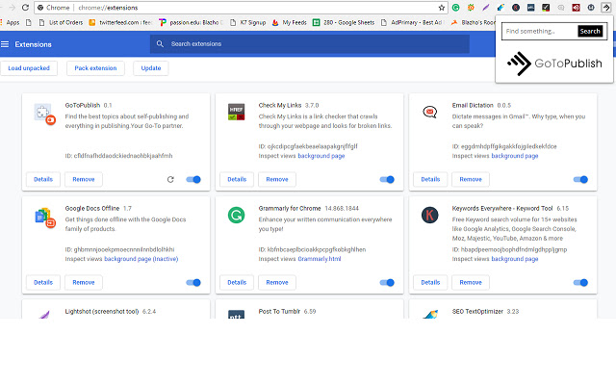Screen dimensions: 616x385
Task: Click Post To Tumblr toolbar icon
Action: point(530,8)
